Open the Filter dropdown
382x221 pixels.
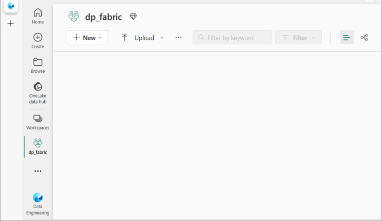[x=298, y=37]
